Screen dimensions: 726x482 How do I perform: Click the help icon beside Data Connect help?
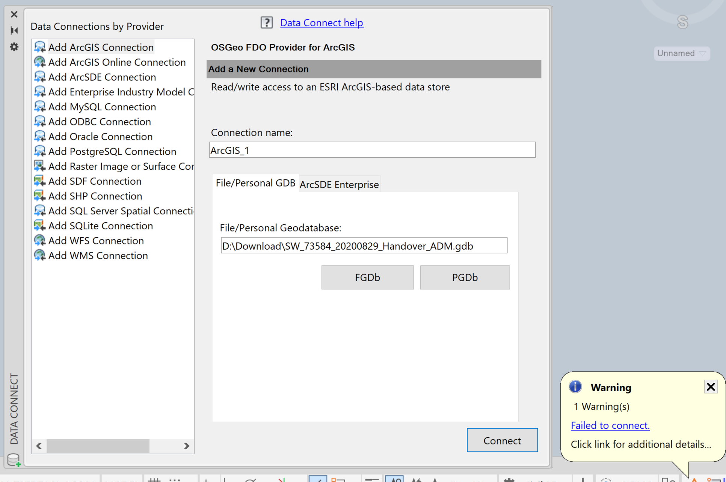(267, 23)
